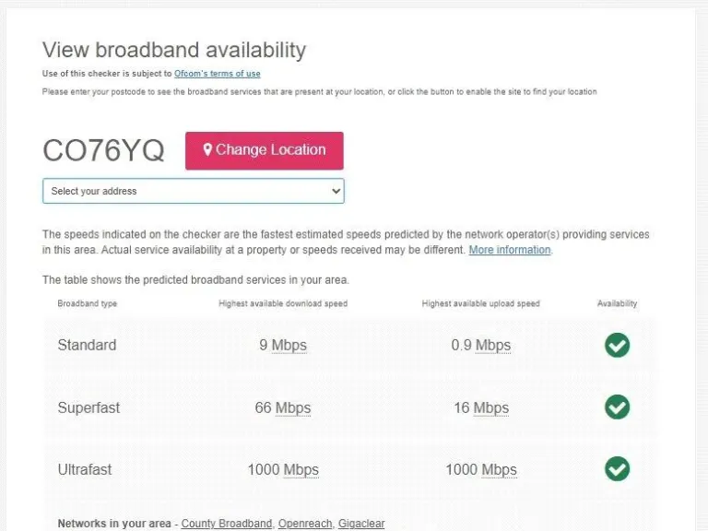Image resolution: width=708 pixels, height=531 pixels.
Task: Open the Gigaclear network link
Action: (x=360, y=524)
